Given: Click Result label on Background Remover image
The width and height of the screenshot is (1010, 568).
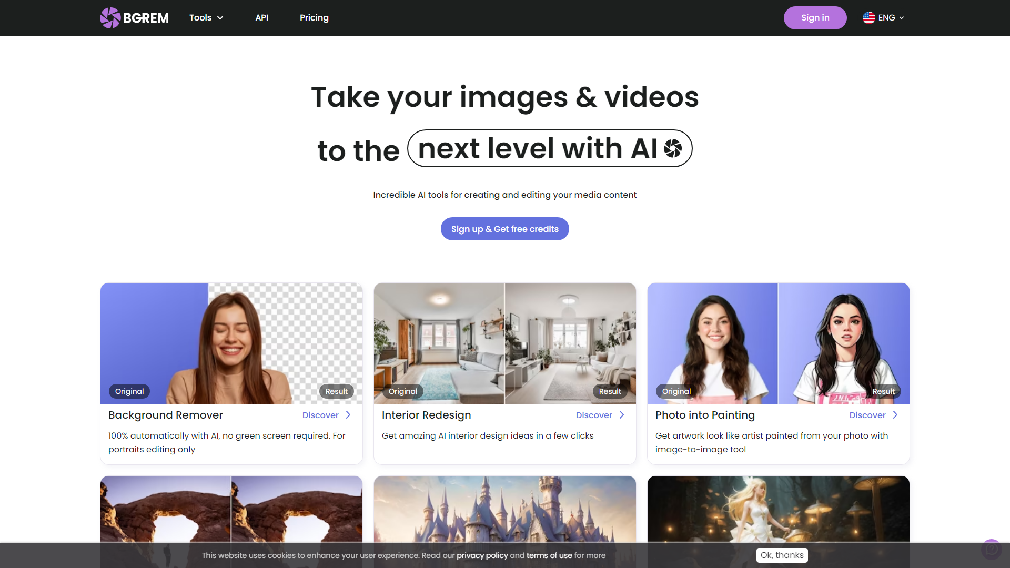Looking at the screenshot, I should coord(337,391).
